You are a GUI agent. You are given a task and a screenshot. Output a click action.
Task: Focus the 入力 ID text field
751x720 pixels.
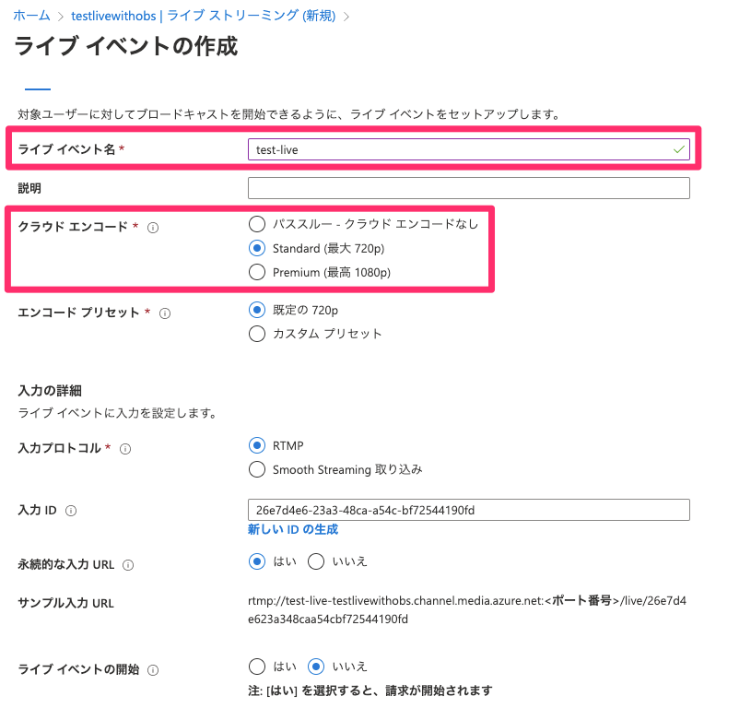coord(469,510)
